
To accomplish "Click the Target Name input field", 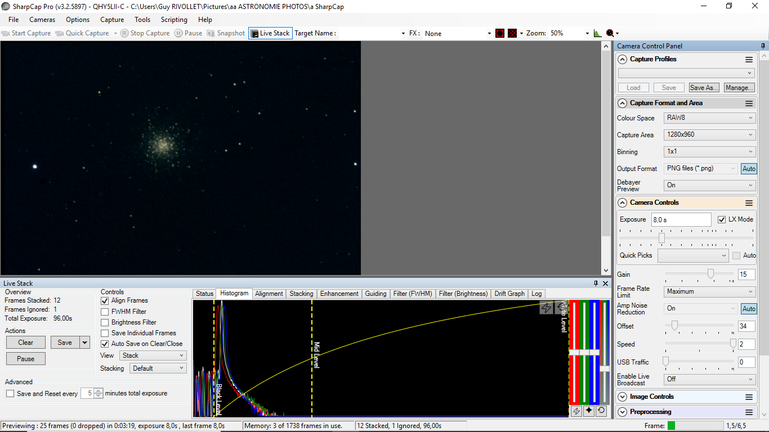I will 372,33.
